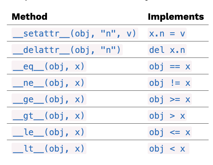This screenshot has width=213, height=165.
Task: Open the __setattr__(obj, "n", v) method link
Action: [75, 33]
